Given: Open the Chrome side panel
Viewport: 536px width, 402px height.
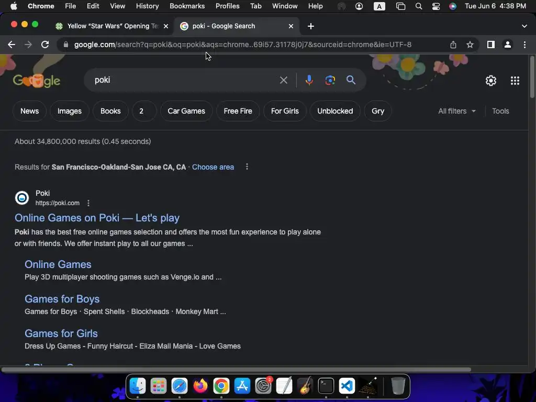Looking at the screenshot, I should click(490, 44).
